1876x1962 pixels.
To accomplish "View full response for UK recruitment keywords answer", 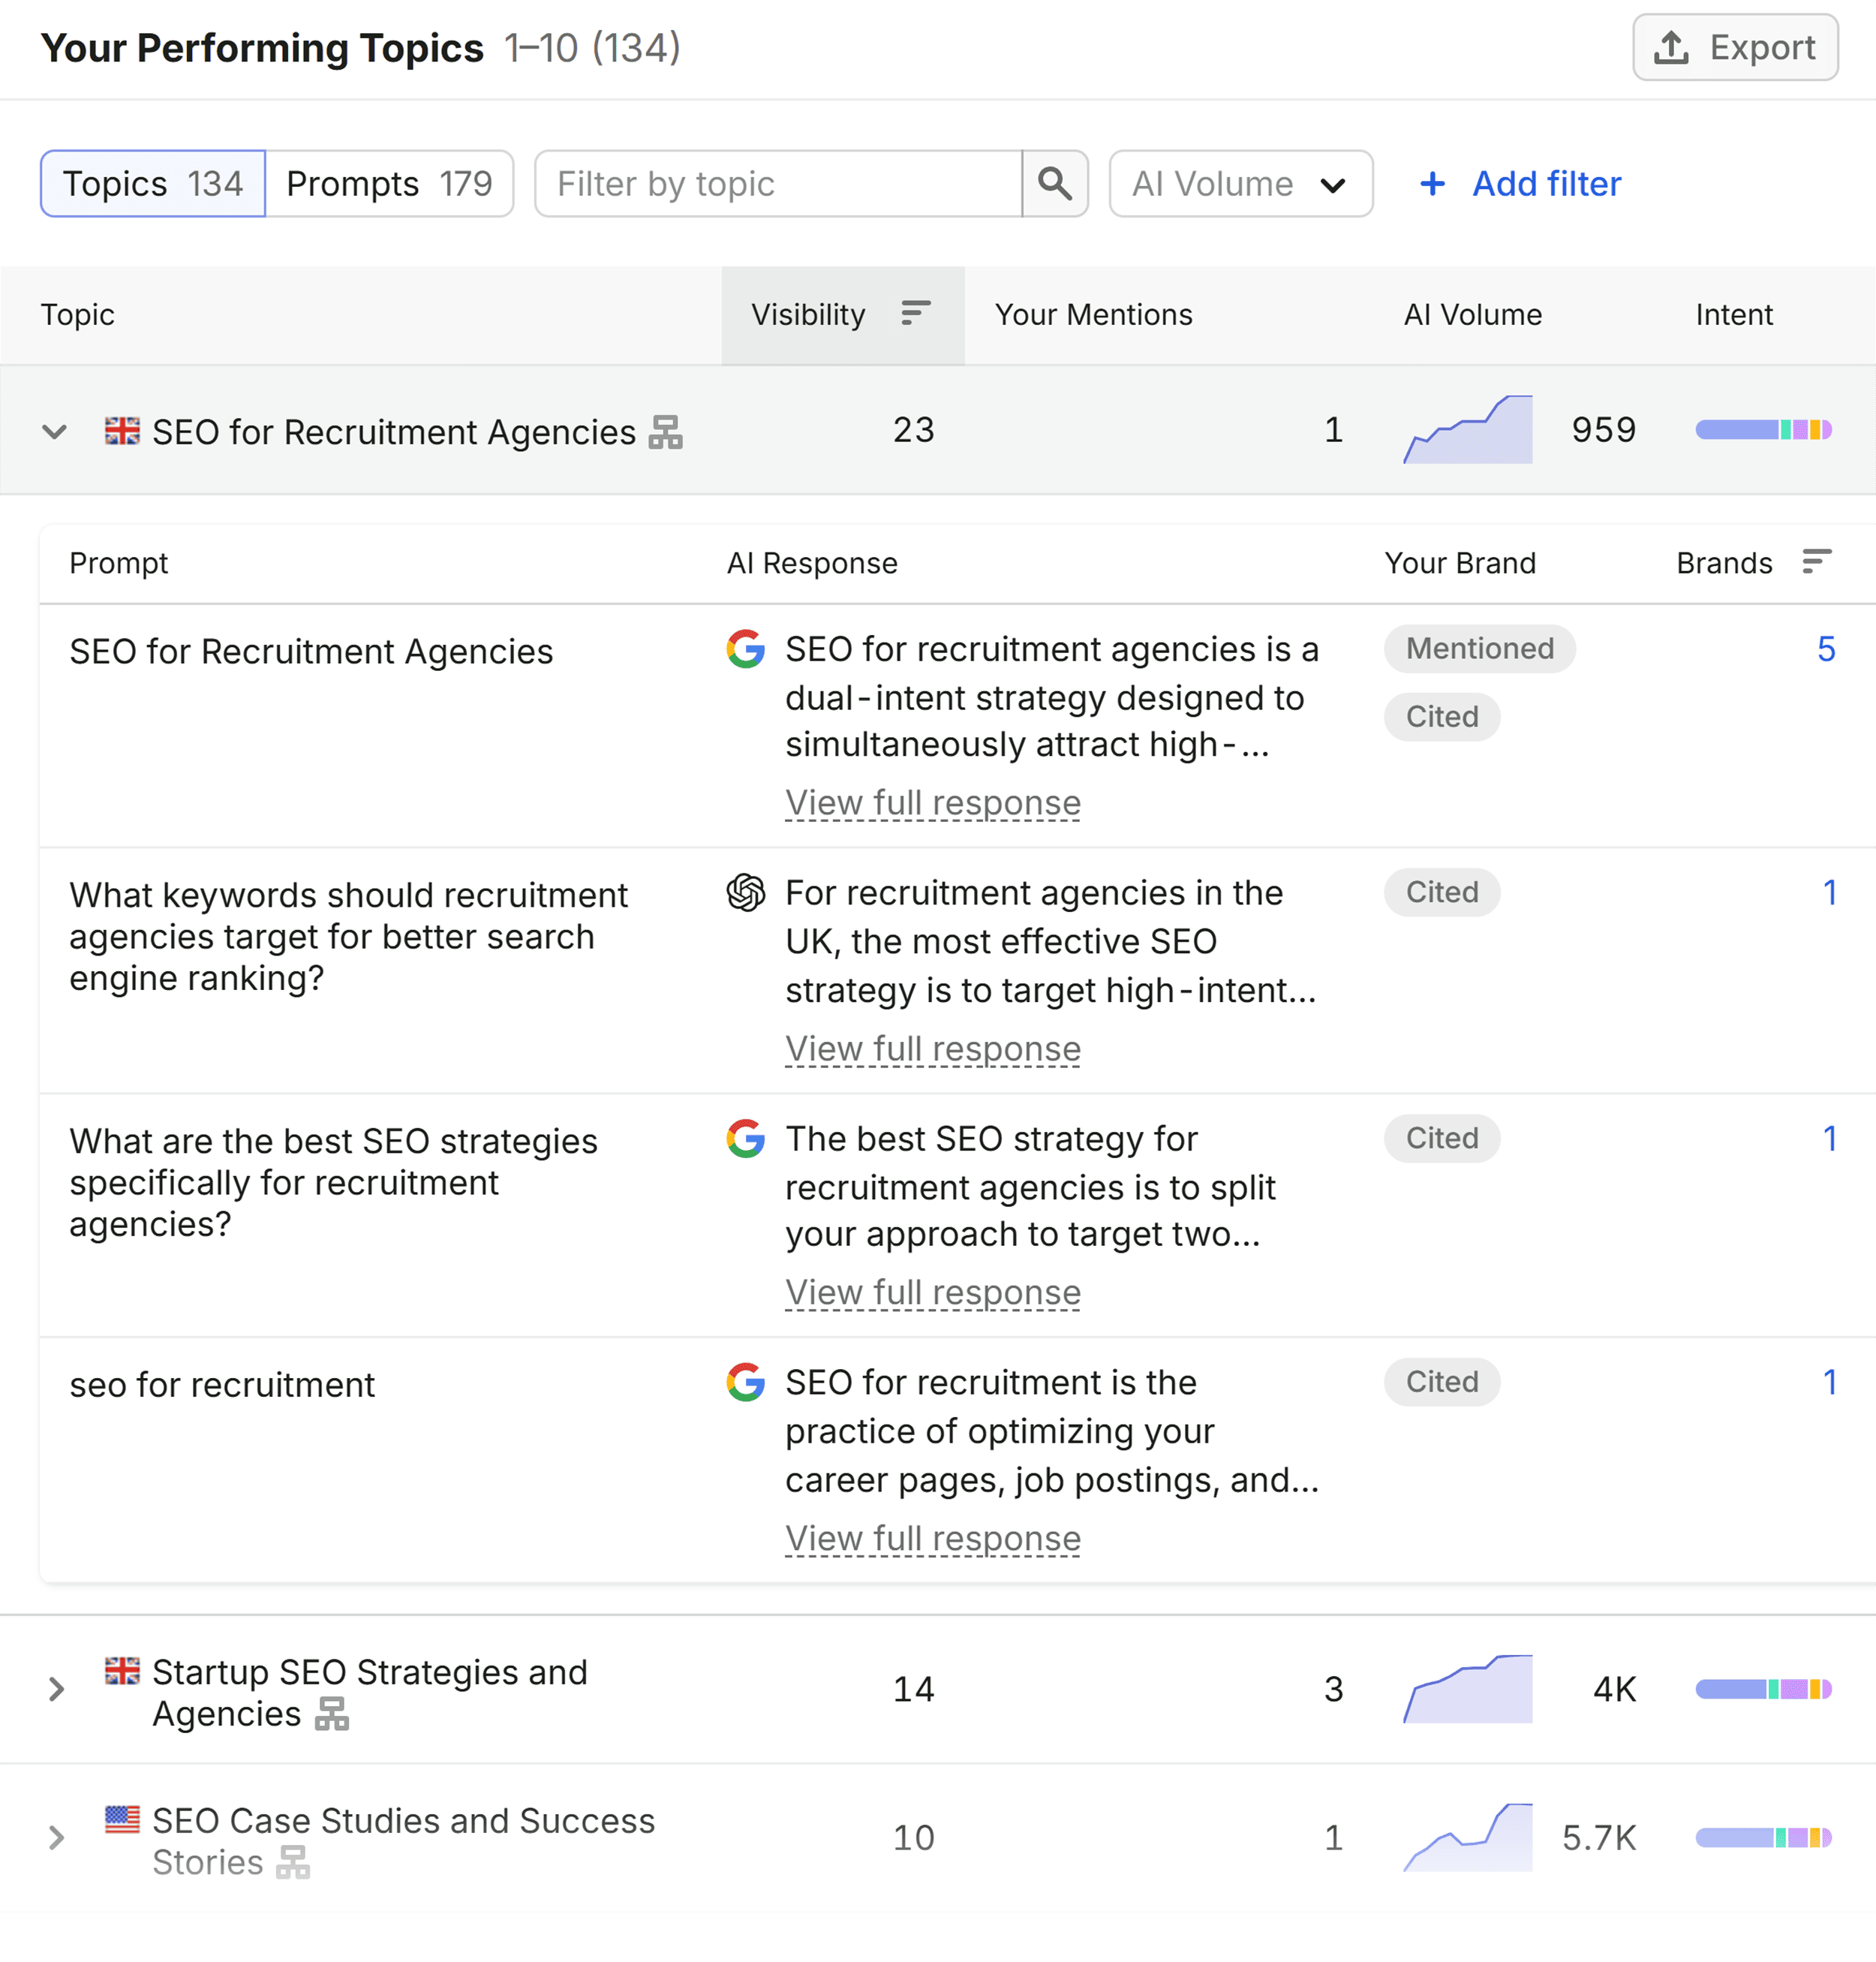I will [933, 1049].
